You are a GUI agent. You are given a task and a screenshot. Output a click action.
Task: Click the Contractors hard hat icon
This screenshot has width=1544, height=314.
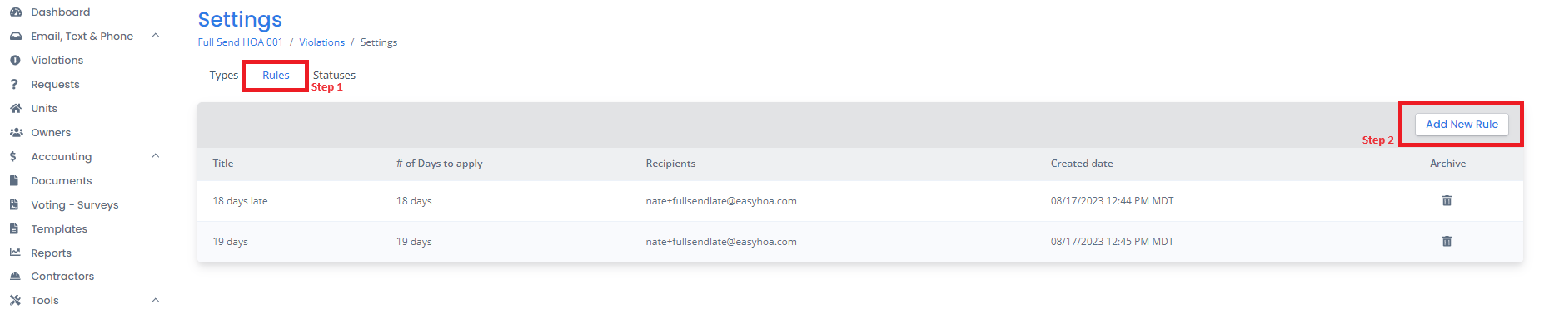(15, 277)
